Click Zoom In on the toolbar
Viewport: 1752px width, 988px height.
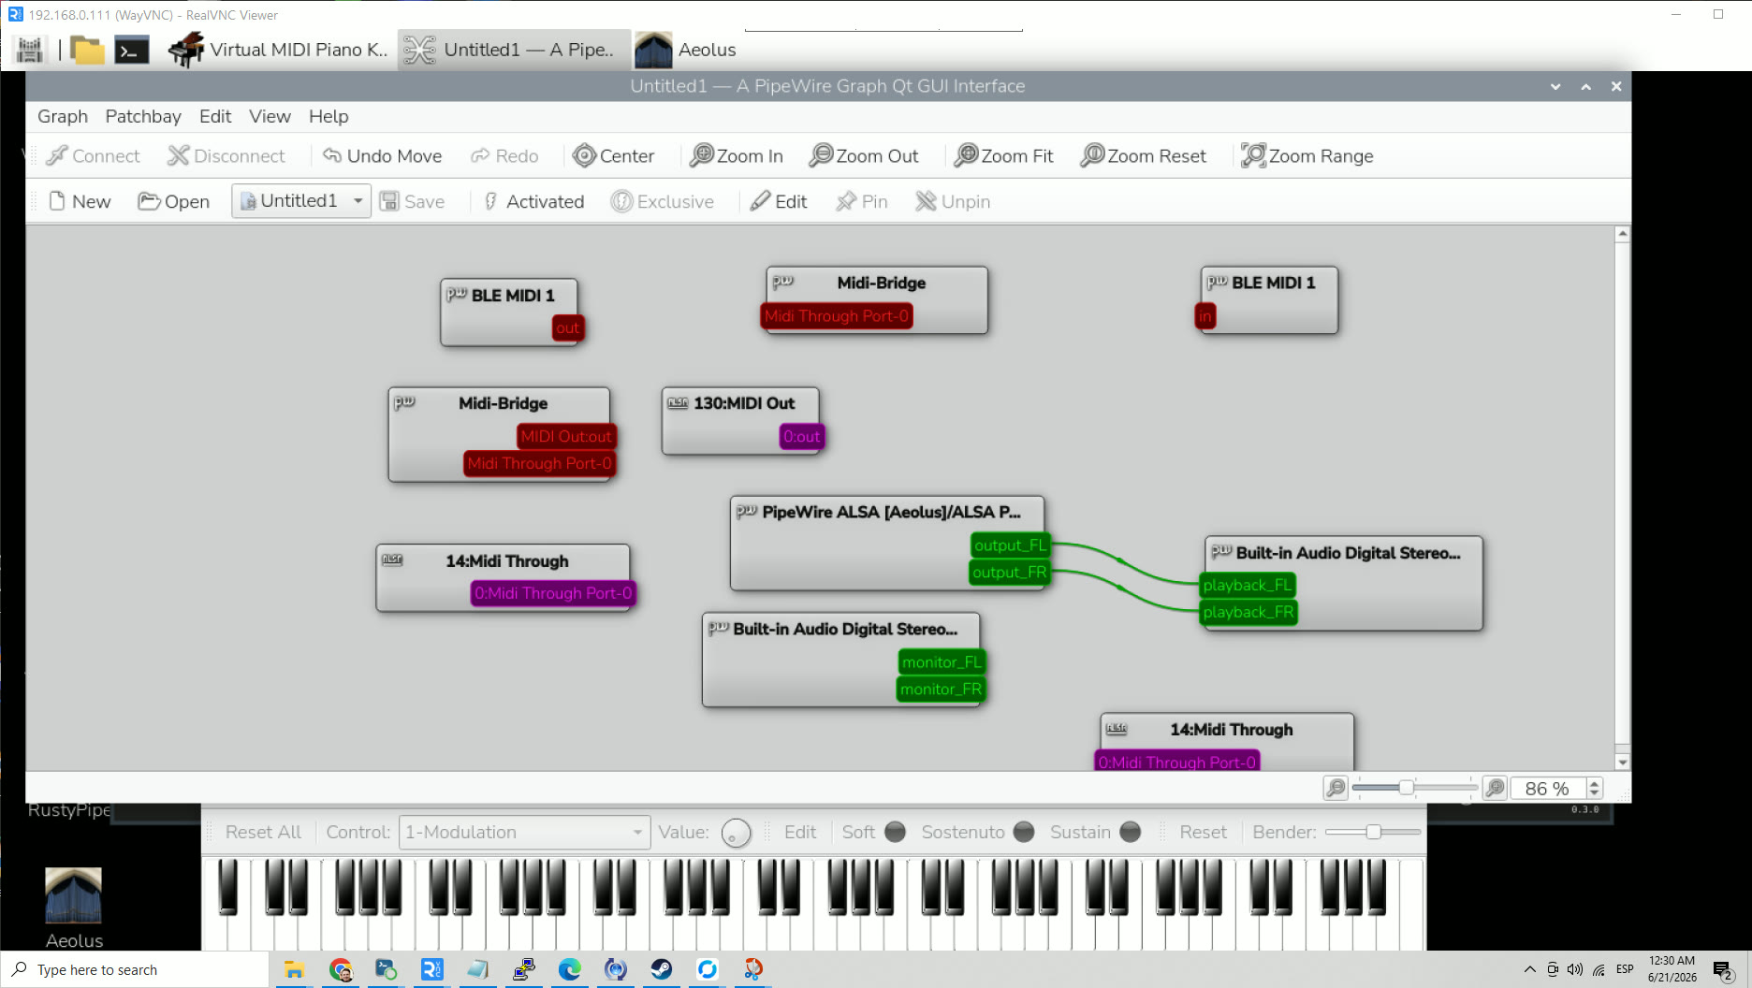736,155
